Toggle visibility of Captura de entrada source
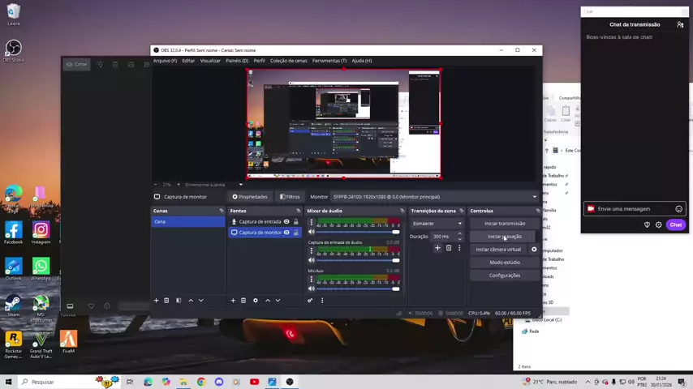The height and width of the screenshot is (389, 693). (286, 222)
